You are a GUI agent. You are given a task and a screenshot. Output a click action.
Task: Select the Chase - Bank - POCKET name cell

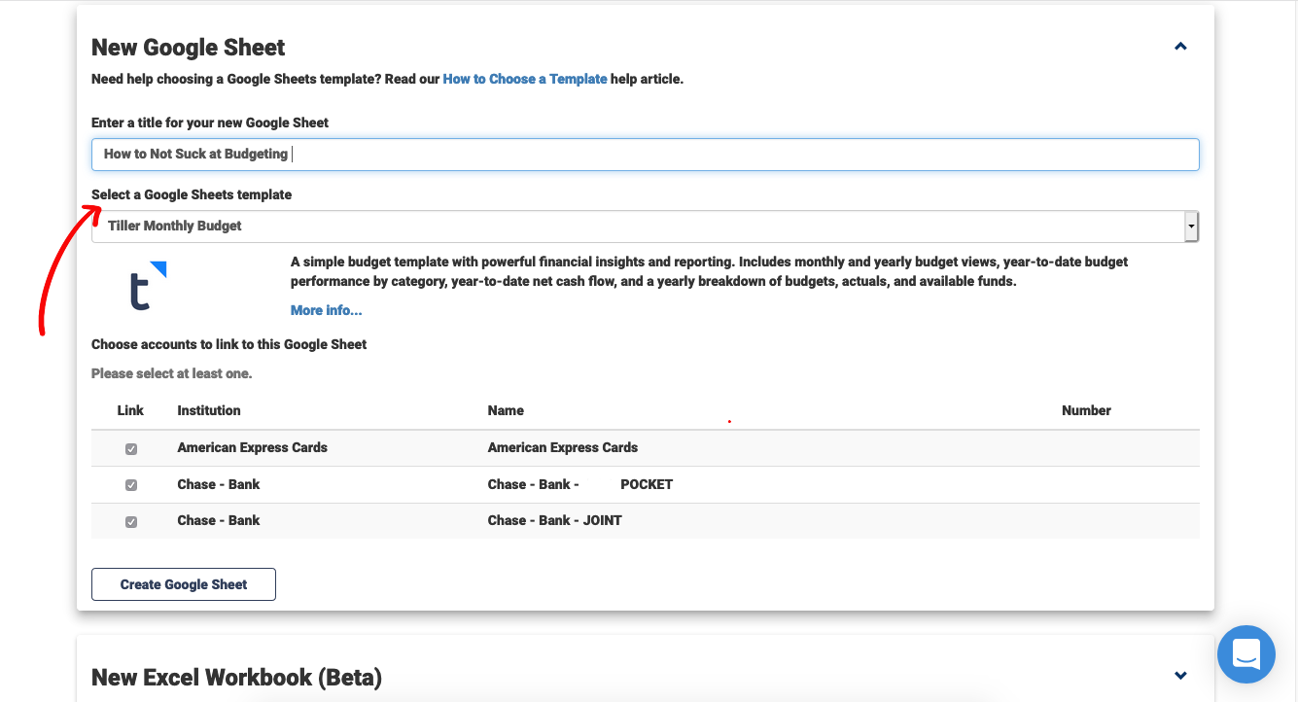579,484
